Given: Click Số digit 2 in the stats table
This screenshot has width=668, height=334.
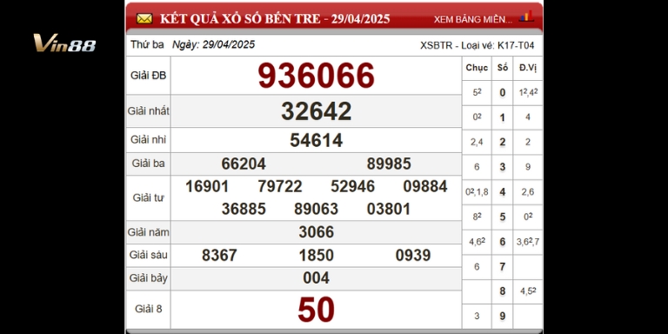Looking at the screenshot, I should click(502, 143).
